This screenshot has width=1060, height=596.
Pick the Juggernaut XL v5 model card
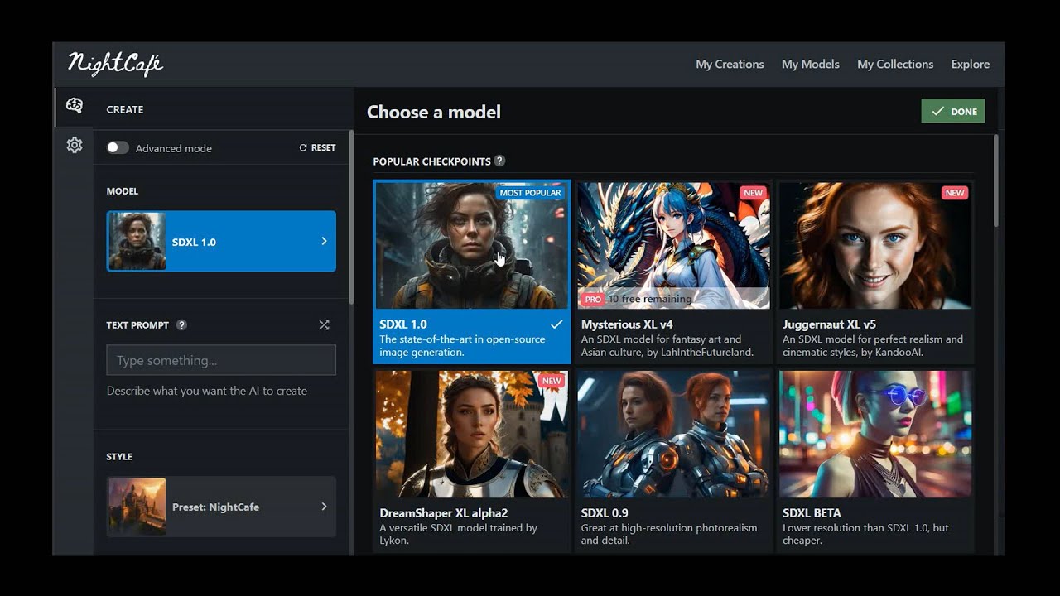pyautogui.click(x=875, y=272)
